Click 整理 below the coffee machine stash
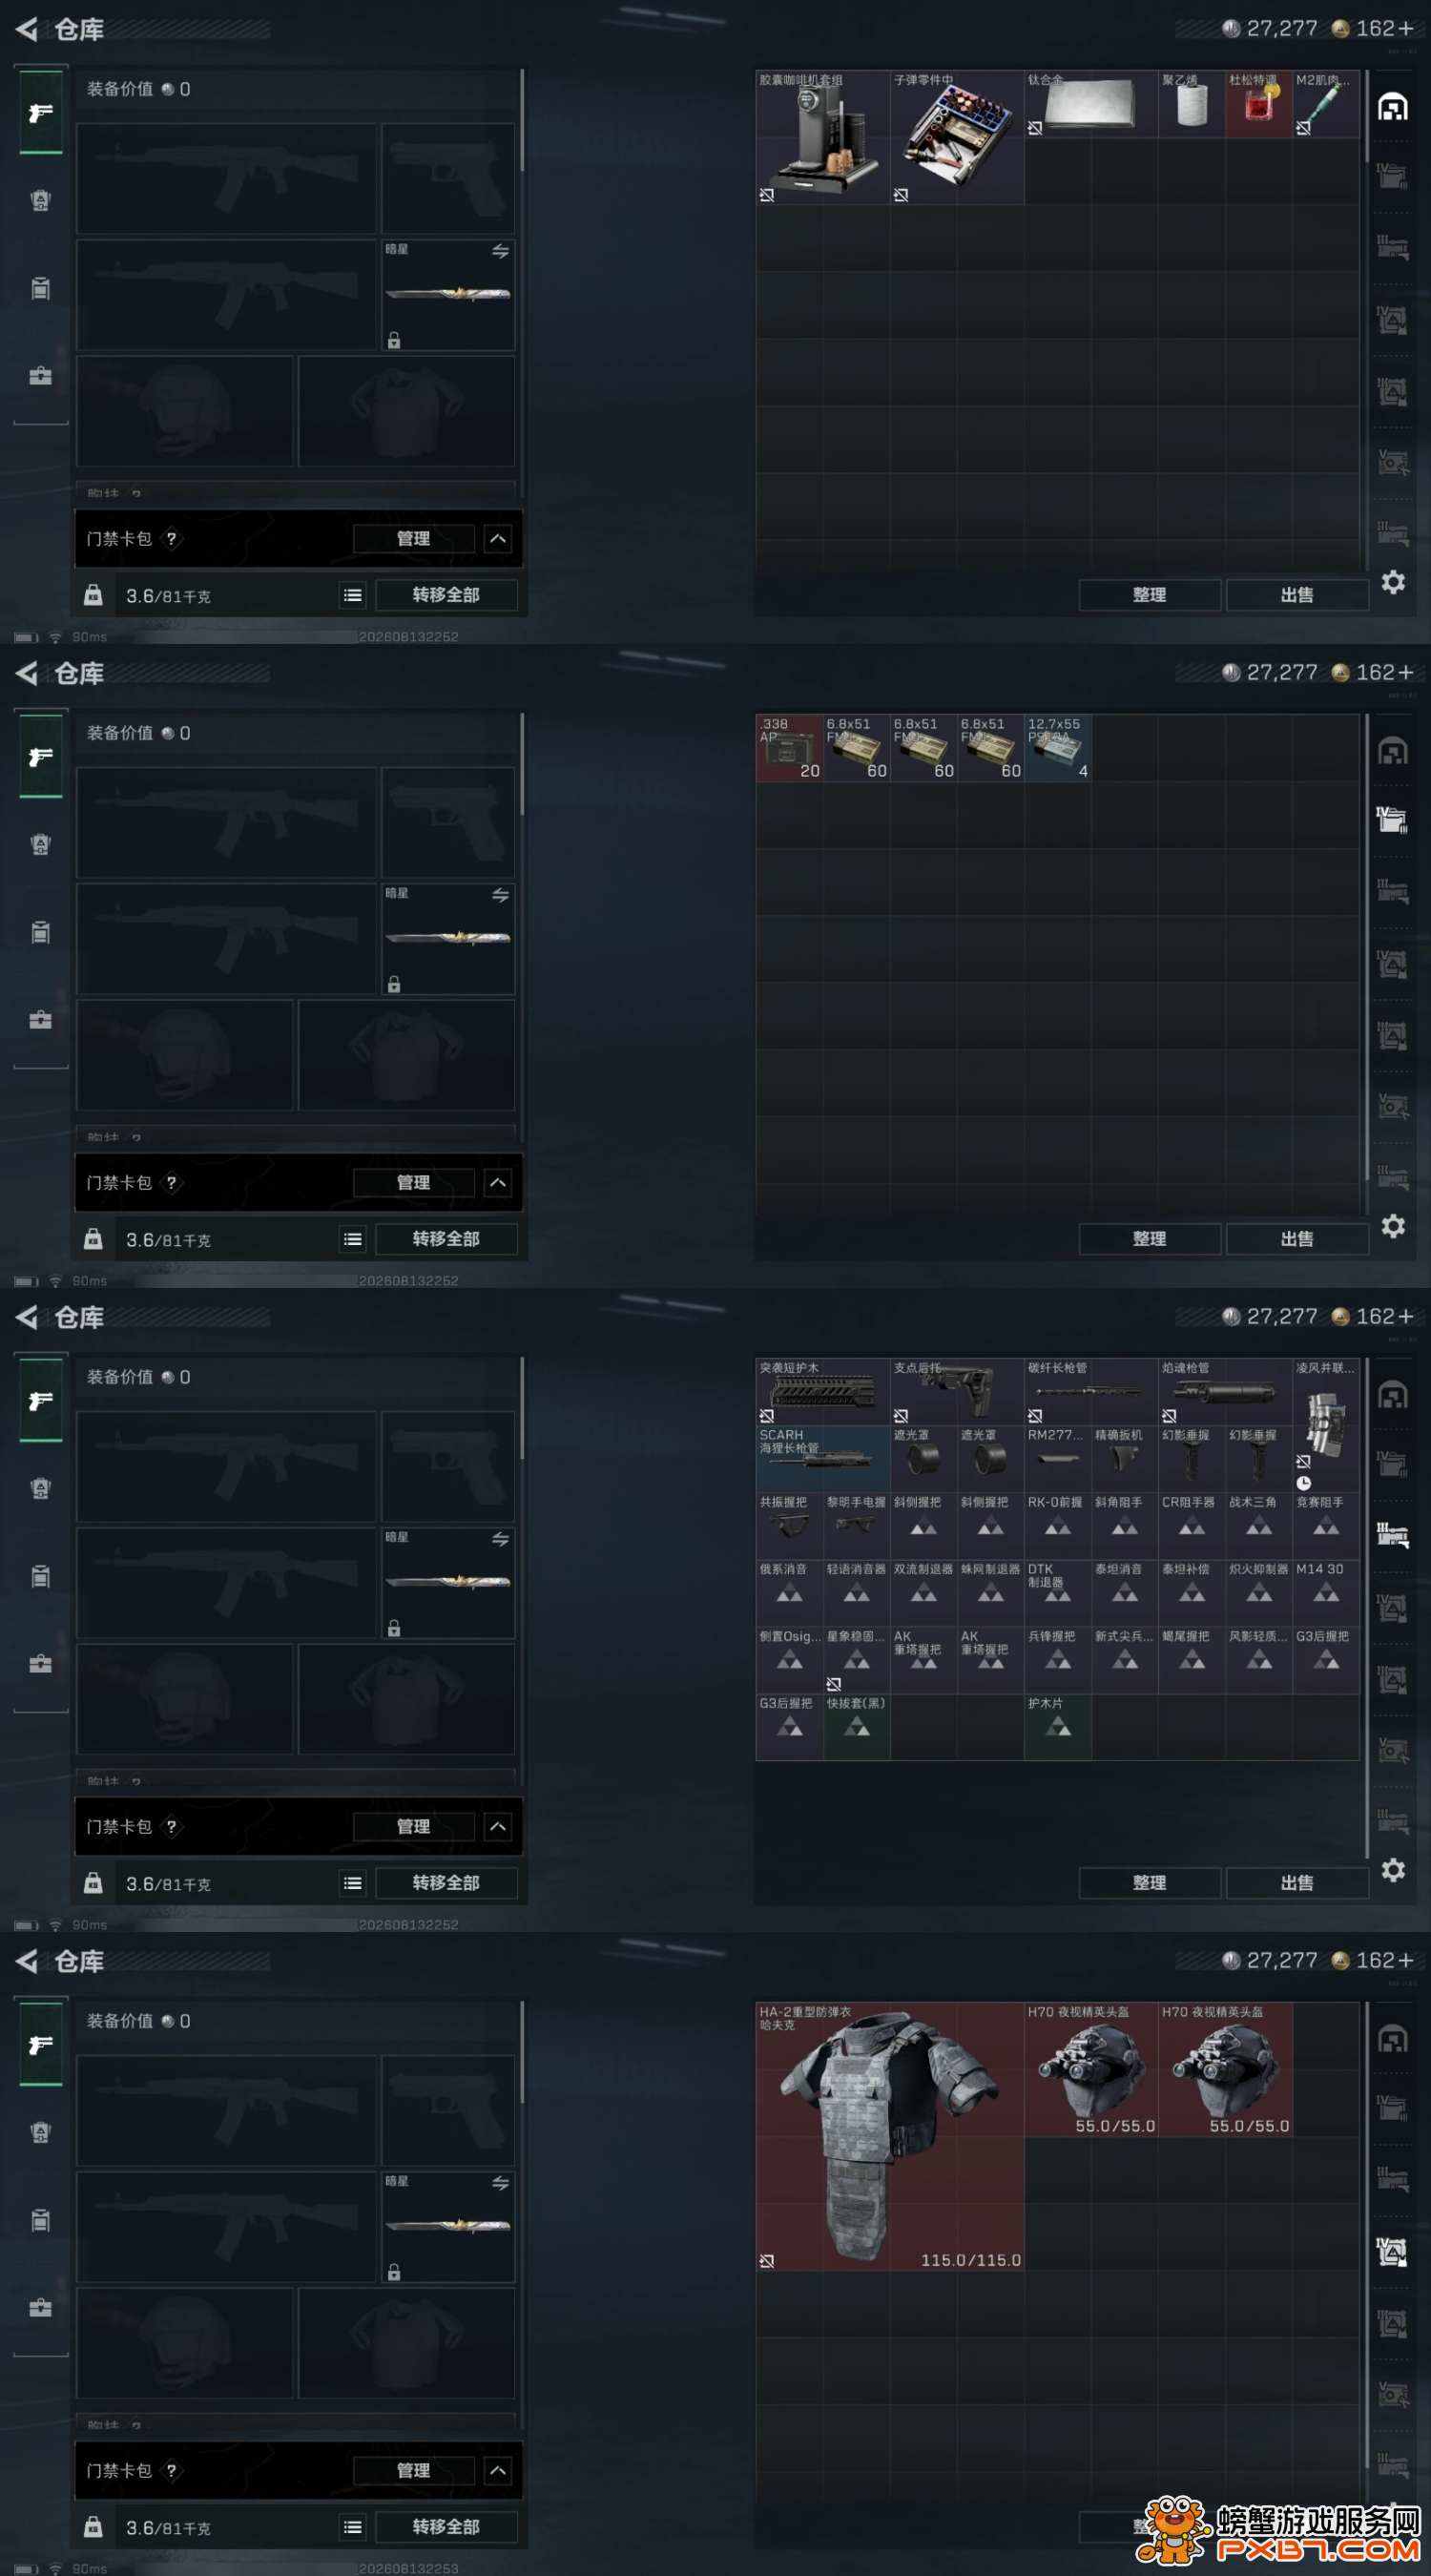 1149,595
